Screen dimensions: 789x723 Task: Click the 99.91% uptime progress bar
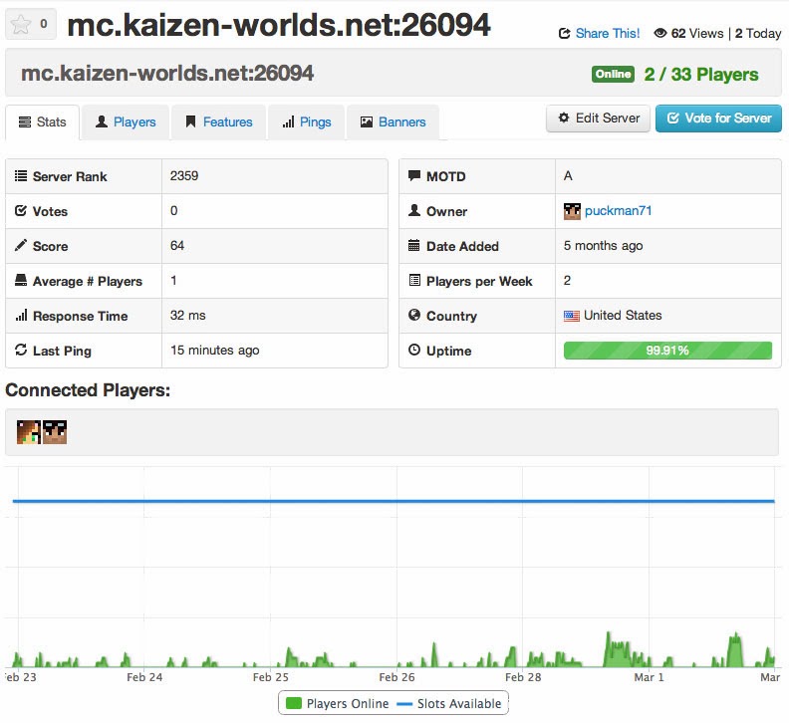[x=667, y=351]
